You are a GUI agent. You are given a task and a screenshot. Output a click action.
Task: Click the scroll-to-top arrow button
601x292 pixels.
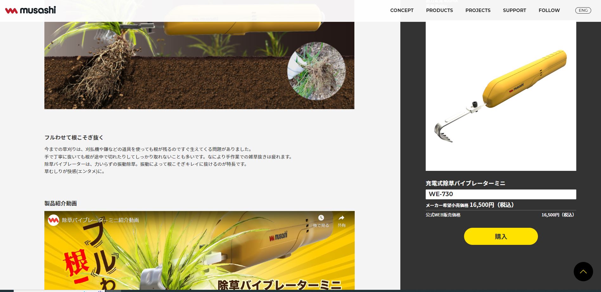[583, 271]
